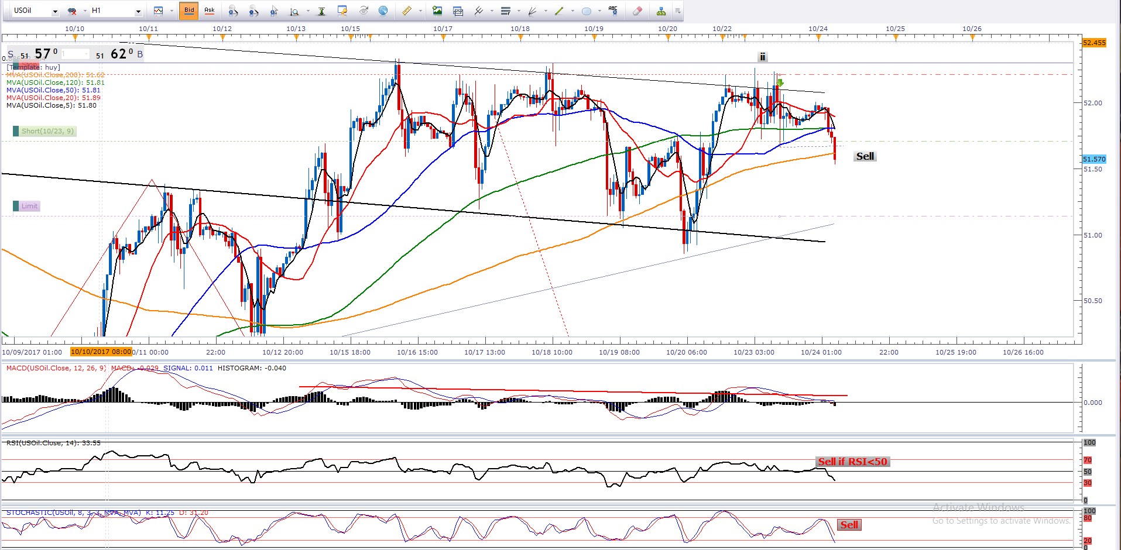Click the ruler measure tool icon
Screen dimensions: 1121x550
pos(407,11)
